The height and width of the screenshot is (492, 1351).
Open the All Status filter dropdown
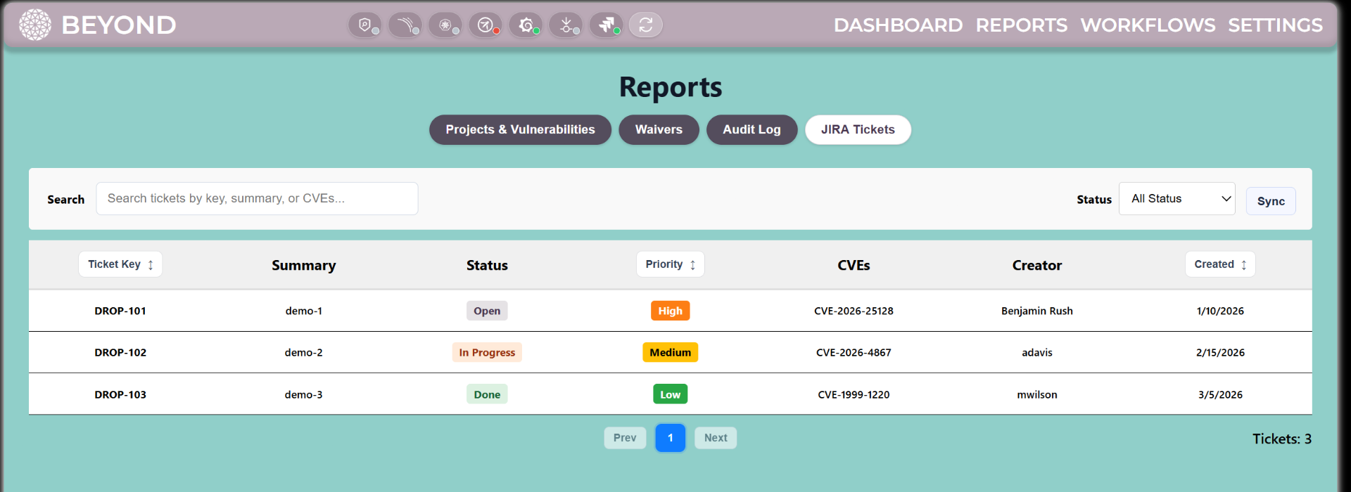[x=1176, y=199]
